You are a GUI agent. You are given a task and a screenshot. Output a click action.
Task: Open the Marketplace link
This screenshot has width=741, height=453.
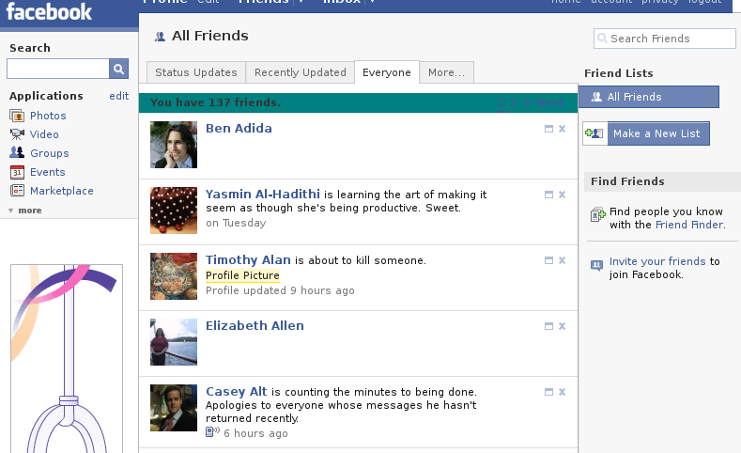[x=62, y=191]
